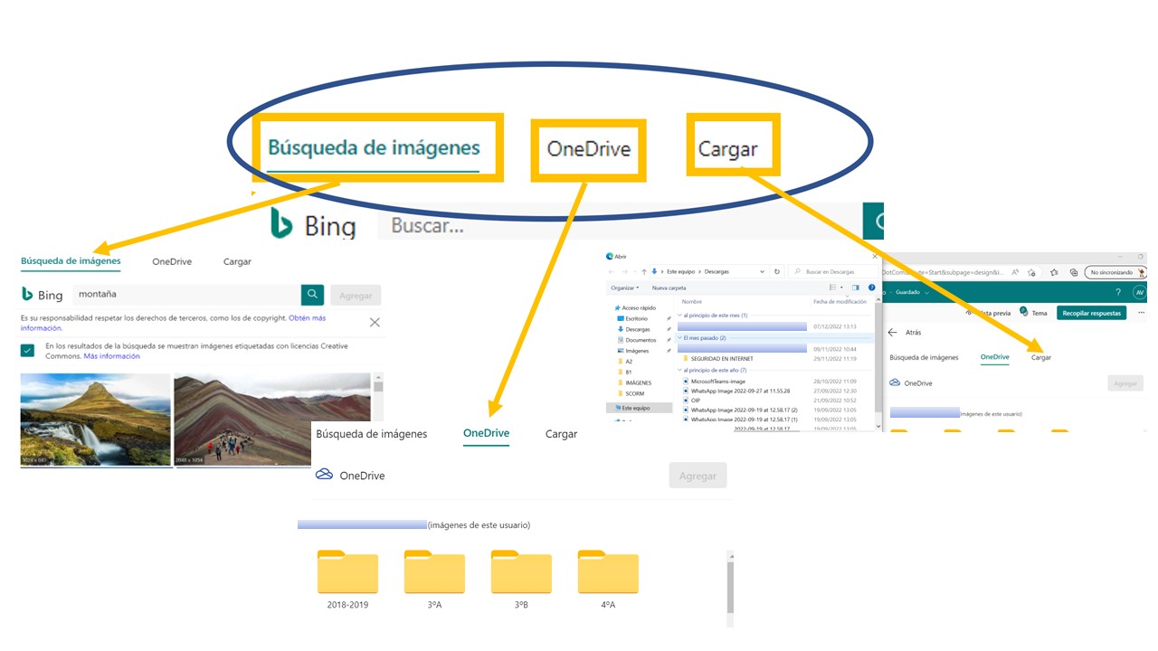Select Documentos in the Abrir sidebar
Image resolution: width=1158 pixels, height=651 pixels.
[639, 340]
